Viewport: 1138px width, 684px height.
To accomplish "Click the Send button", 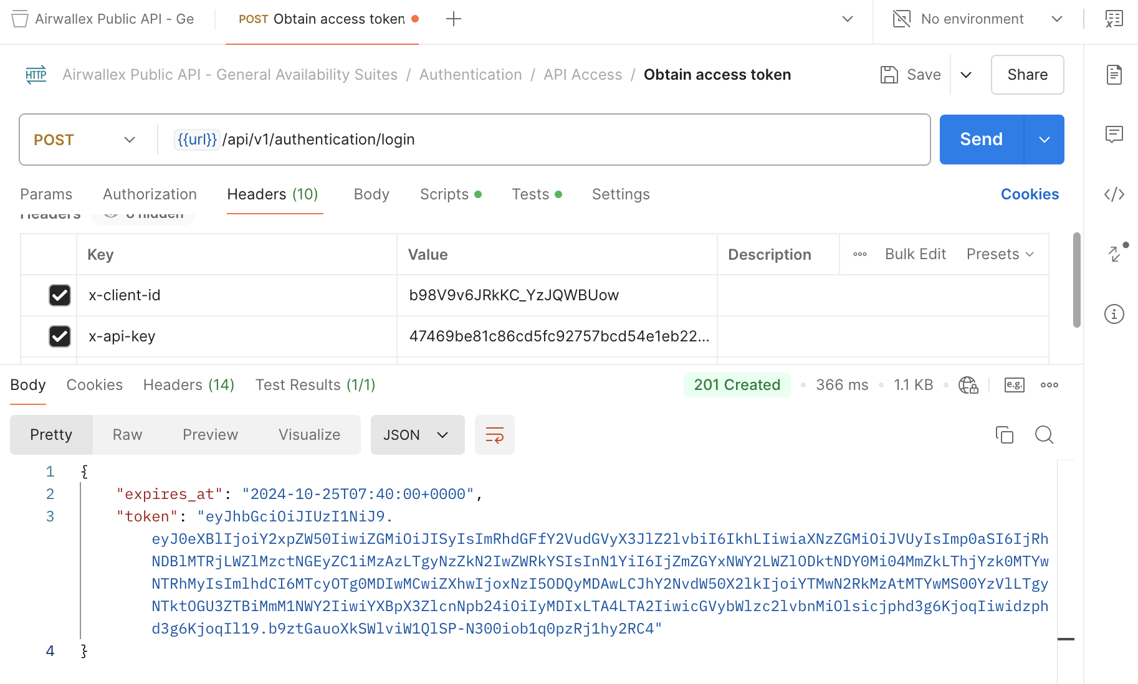I will [x=980, y=140].
